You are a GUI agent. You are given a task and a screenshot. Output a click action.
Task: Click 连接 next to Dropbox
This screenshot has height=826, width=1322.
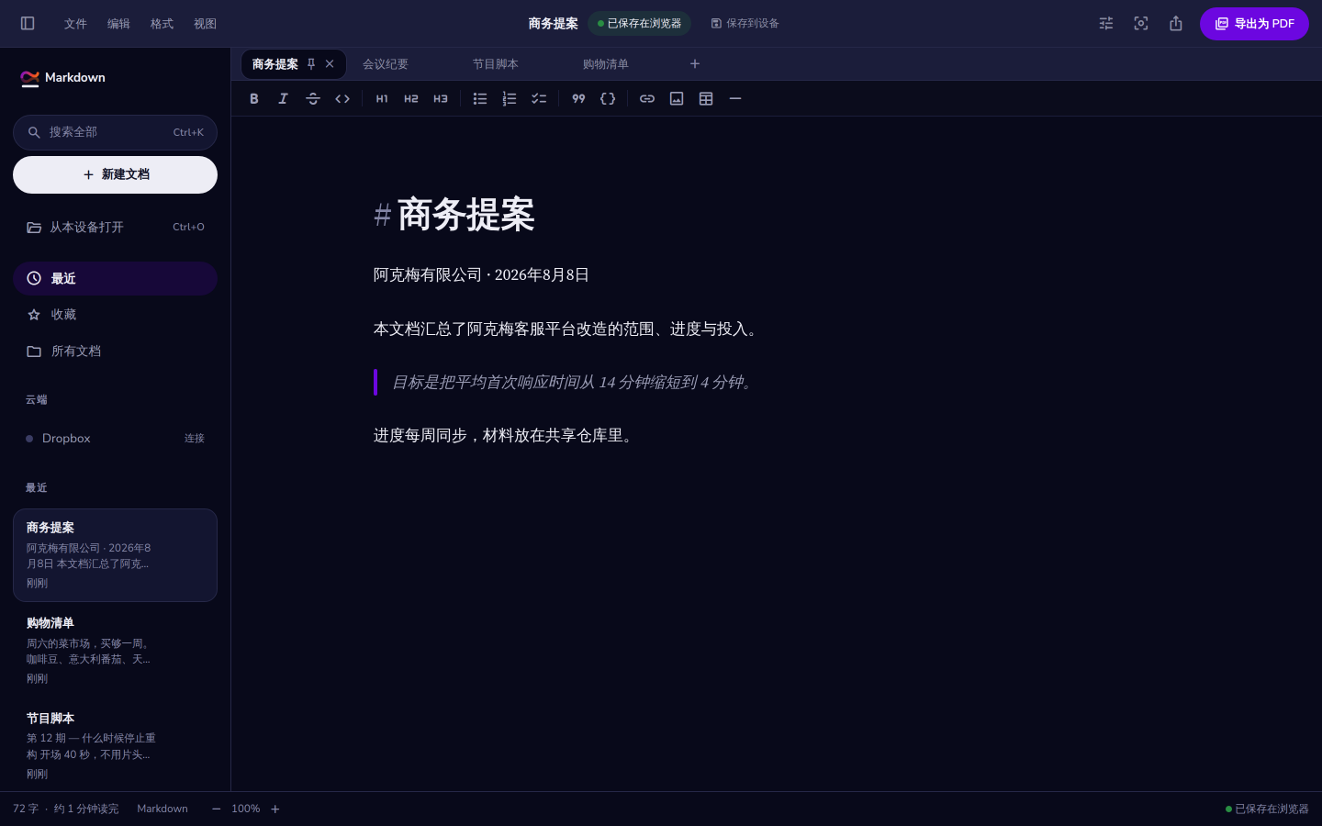(195, 439)
